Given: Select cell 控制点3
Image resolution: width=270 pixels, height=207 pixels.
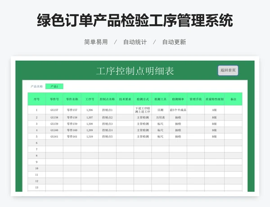Looking at the screenshot, I should [x=107, y=124].
